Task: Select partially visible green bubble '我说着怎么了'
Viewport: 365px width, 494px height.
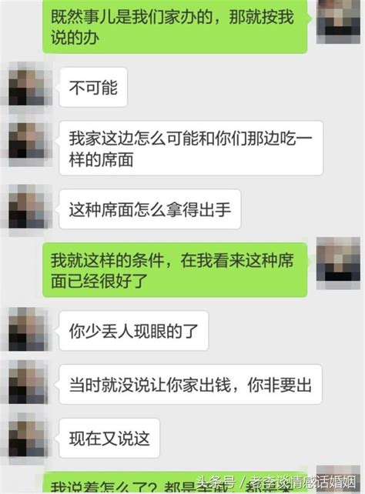Action: click(175, 482)
